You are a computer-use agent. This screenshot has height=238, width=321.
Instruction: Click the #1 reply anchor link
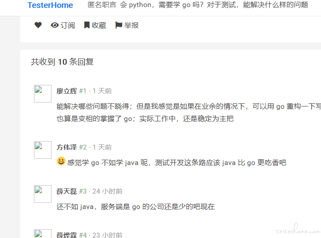pos(83,91)
